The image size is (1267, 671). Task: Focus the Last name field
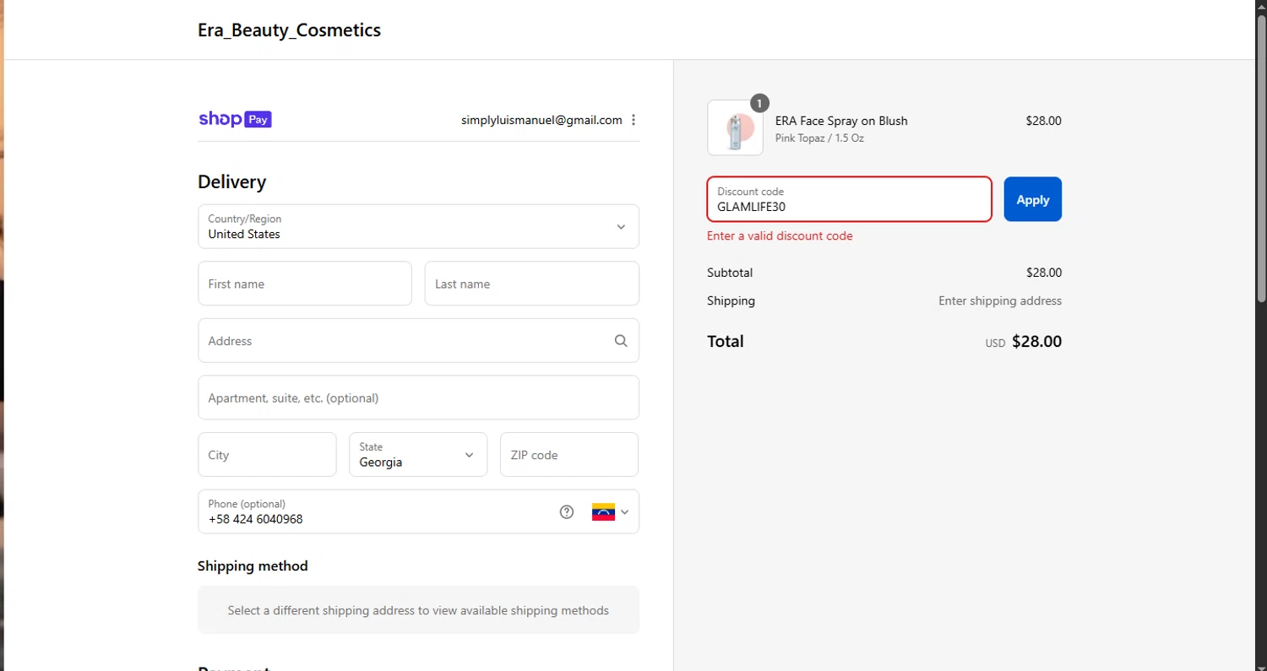click(x=532, y=284)
